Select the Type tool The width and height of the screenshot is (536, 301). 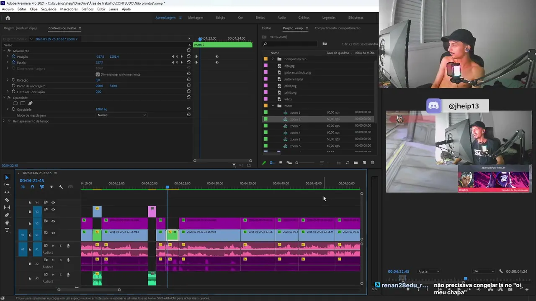click(x=7, y=230)
